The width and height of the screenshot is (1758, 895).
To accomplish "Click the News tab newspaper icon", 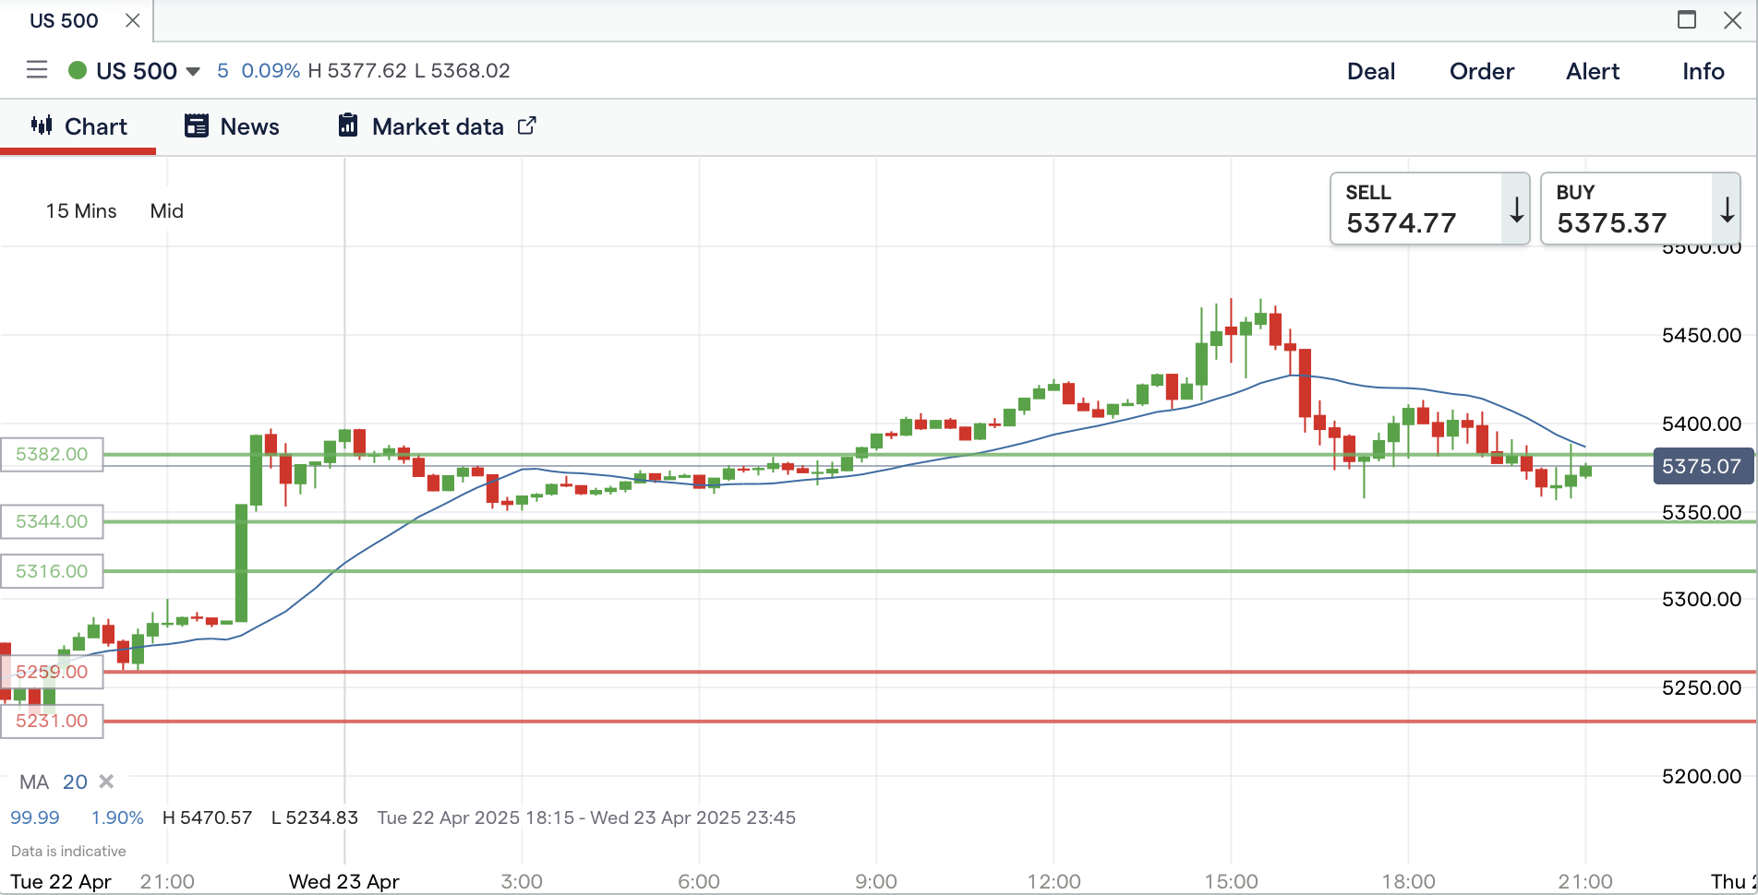I will coord(197,125).
